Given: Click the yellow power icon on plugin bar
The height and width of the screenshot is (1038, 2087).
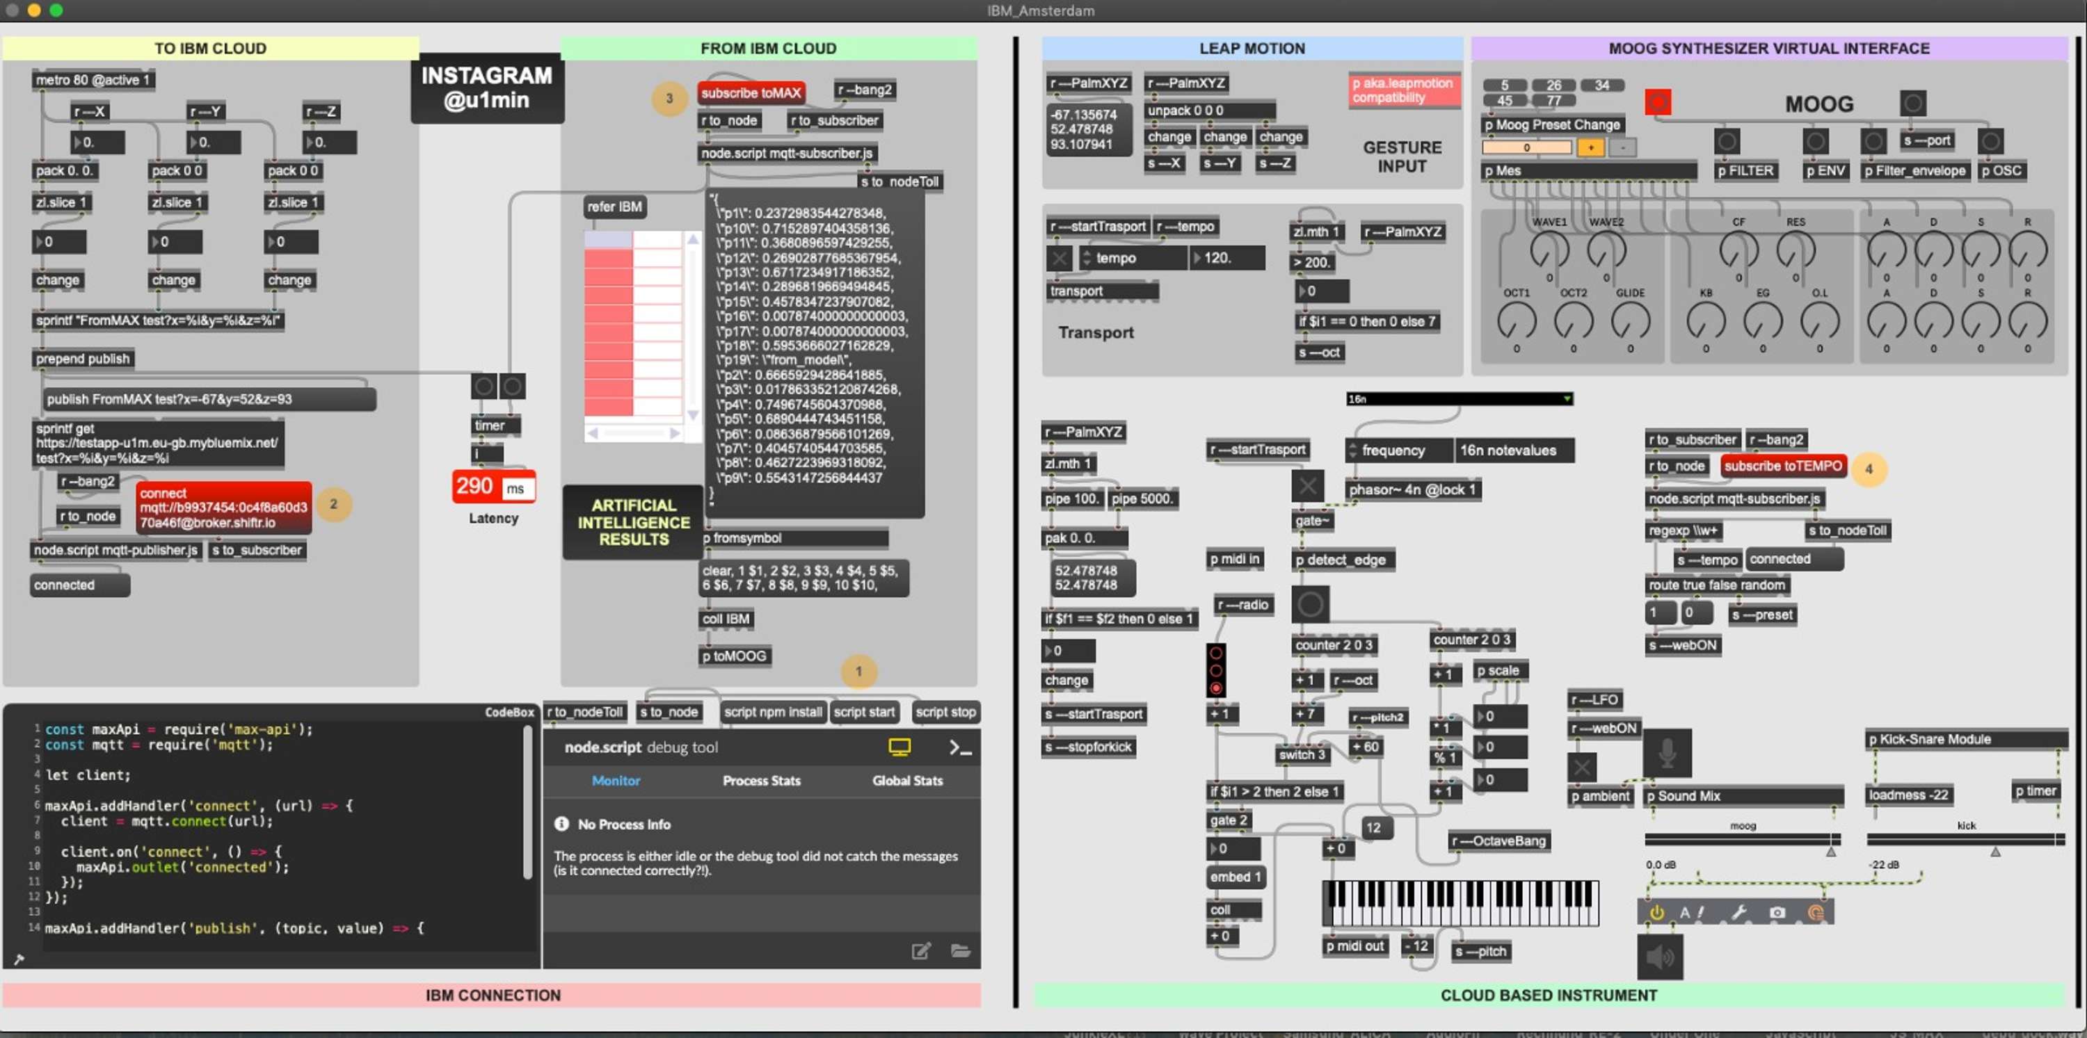Looking at the screenshot, I should [1657, 912].
